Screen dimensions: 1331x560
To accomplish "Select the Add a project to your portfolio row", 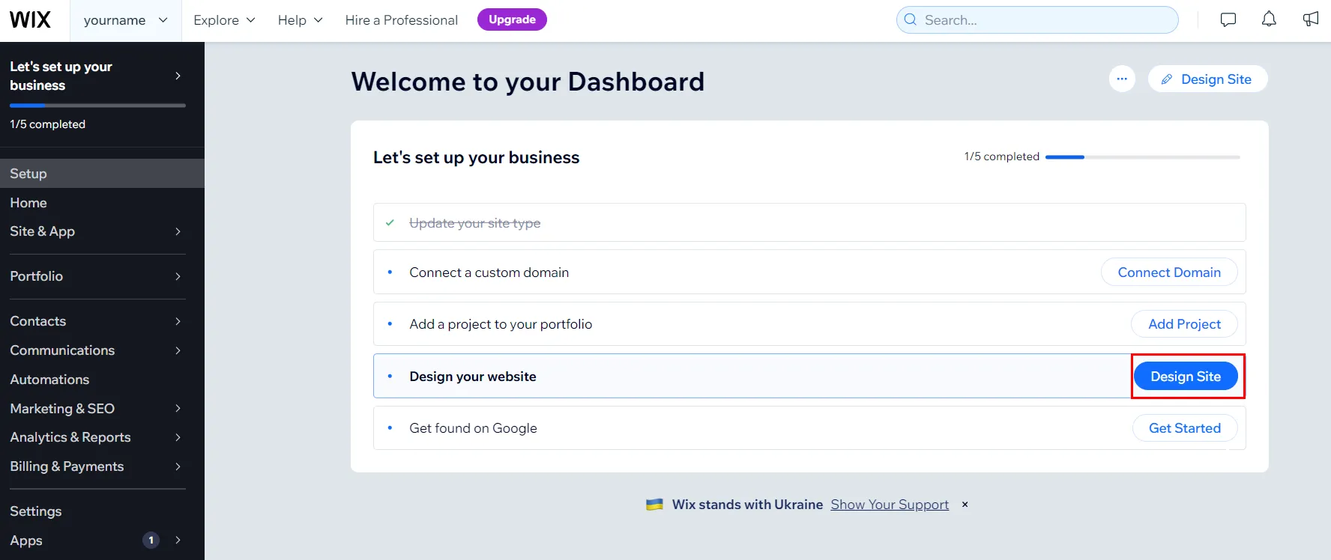I will tap(809, 324).
